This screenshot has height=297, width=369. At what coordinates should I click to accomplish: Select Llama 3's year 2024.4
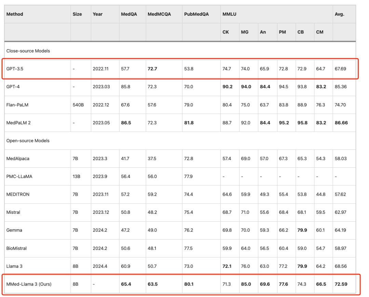pyautogui.click(x=100, y=266)
